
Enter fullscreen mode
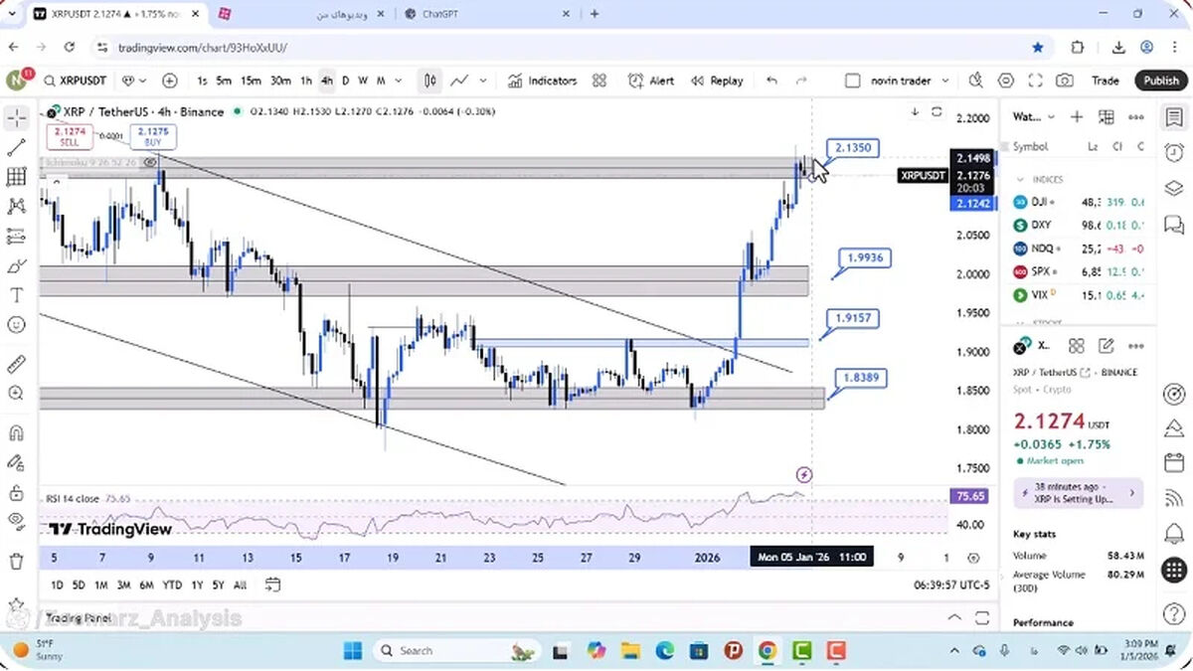pyautogui.click(x=1035, y=81)
